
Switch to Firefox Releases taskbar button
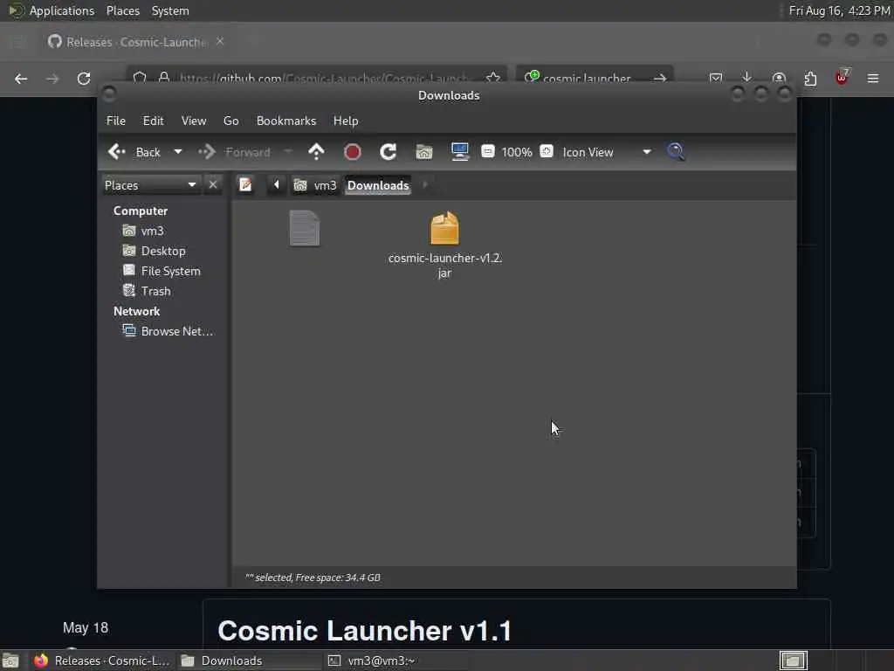[x=101, y=661]
